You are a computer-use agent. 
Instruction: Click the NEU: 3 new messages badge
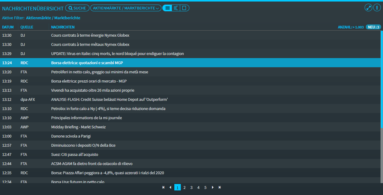(373, 27)
